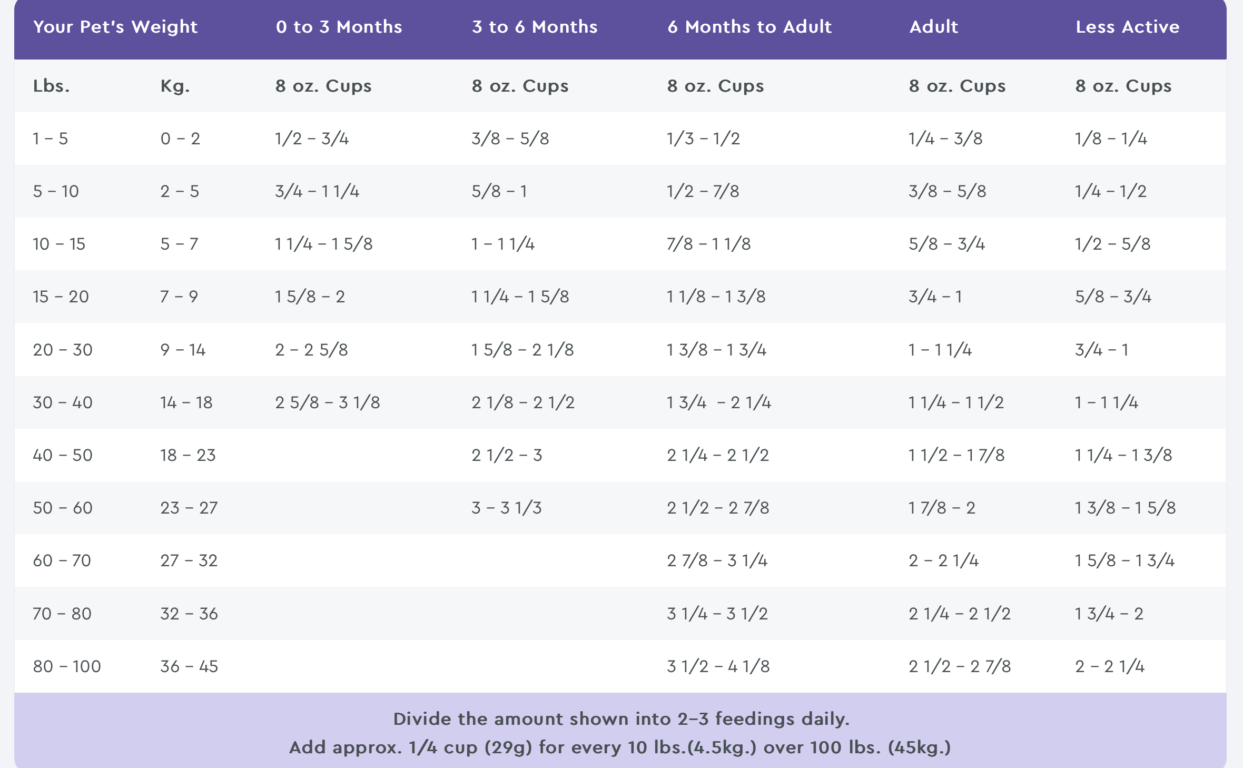Select the "Less Active" column header
1243x768 pixels.
1127,27
